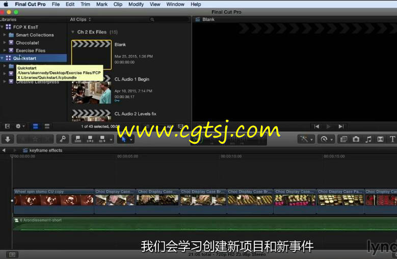Viewport: 397px width, 259px height.
Task: Open the File menu
Action: pos(56,4)
